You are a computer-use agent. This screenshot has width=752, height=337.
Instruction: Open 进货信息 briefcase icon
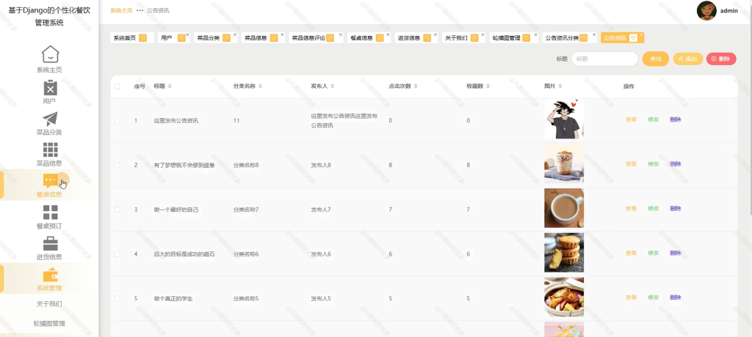pos(51,244)
